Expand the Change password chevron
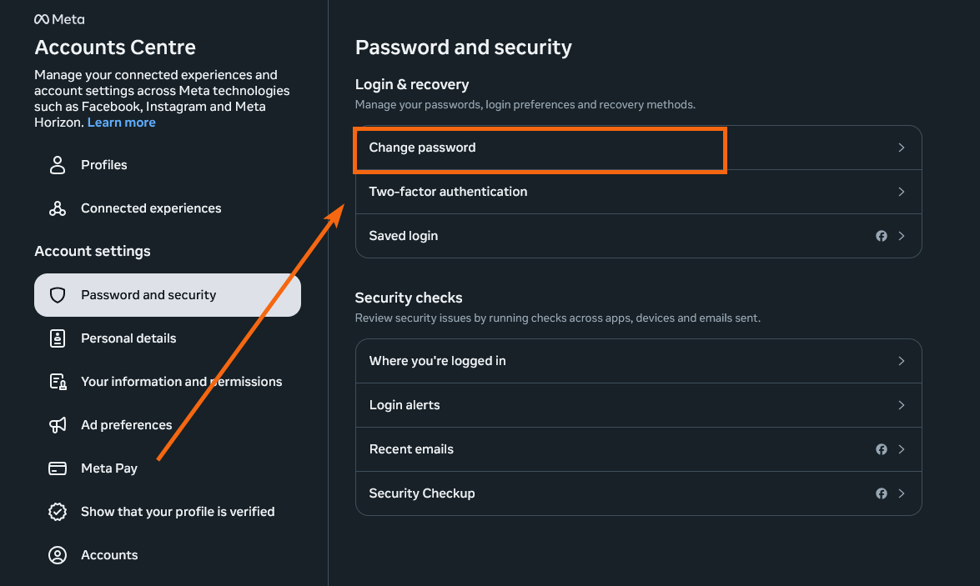The image size is (980, 586). coord(902,148)
